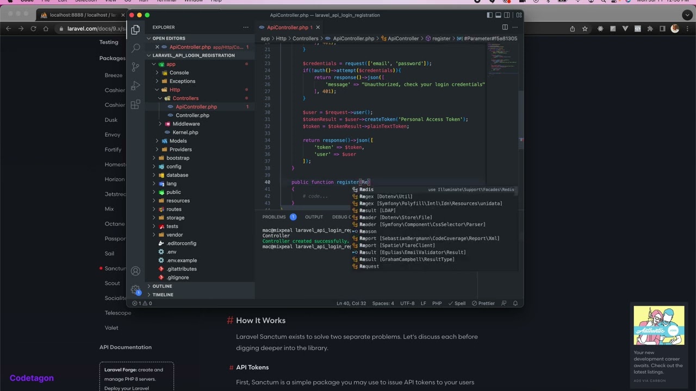Open Controller.php in the file tree
The height and width of the screenshot is (391, 696).
click(x=192, y=115)
